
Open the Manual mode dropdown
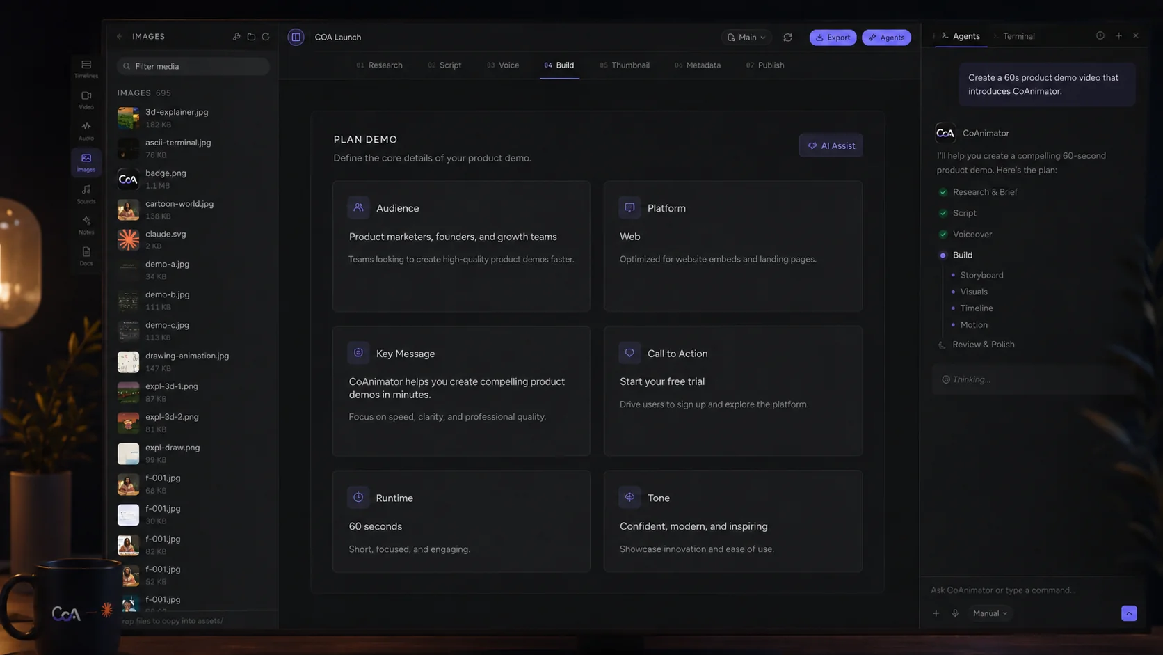[x=990, y=613]
